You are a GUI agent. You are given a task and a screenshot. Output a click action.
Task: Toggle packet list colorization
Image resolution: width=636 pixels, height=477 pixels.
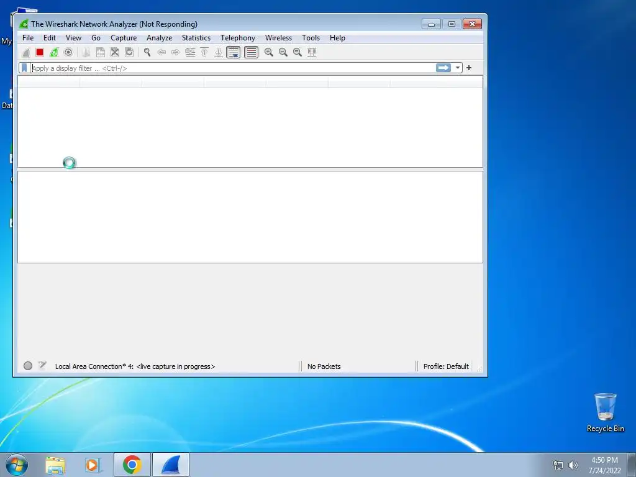coord(252,52)
